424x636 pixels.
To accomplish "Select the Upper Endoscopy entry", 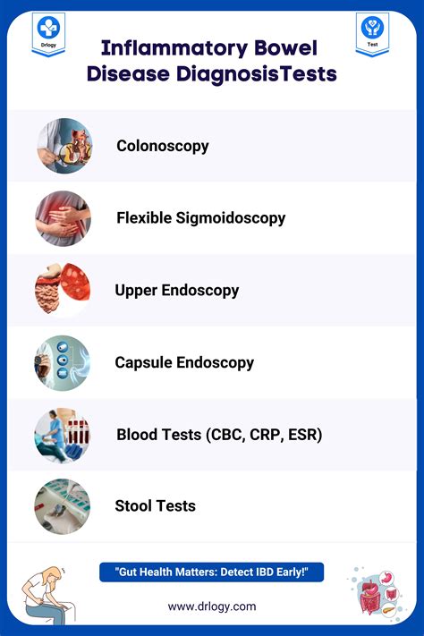I will pos(177,291).
